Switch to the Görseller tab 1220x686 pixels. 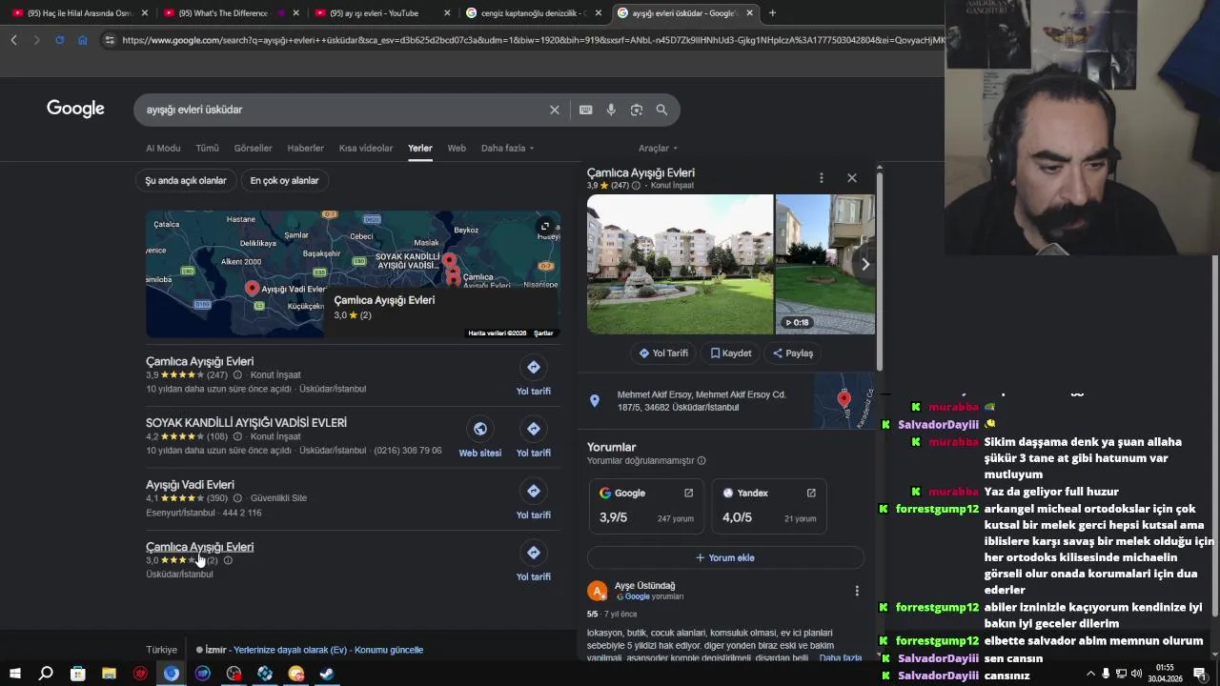tap(254, 149)
